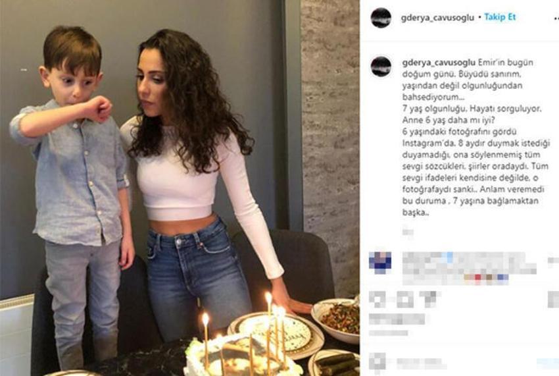Click the blurred blue post comment button
559x376 pixels.
tap(548, 363)
